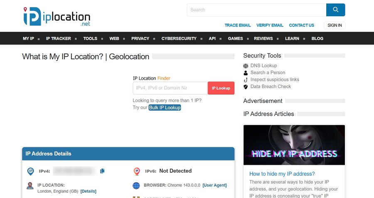
Task: Click the Search a Person icon
Action: coord(246,73)
